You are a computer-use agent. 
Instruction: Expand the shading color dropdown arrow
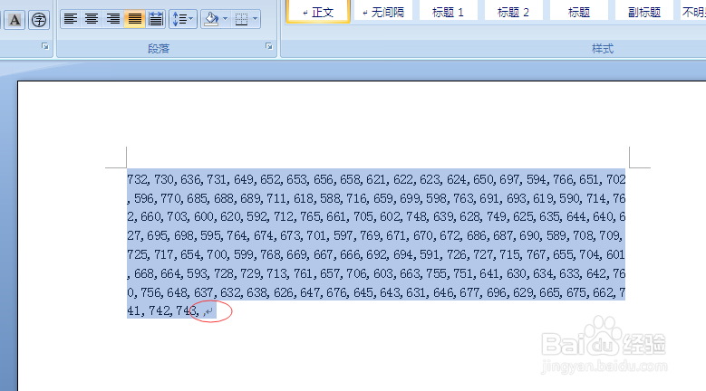coord(225,19)
